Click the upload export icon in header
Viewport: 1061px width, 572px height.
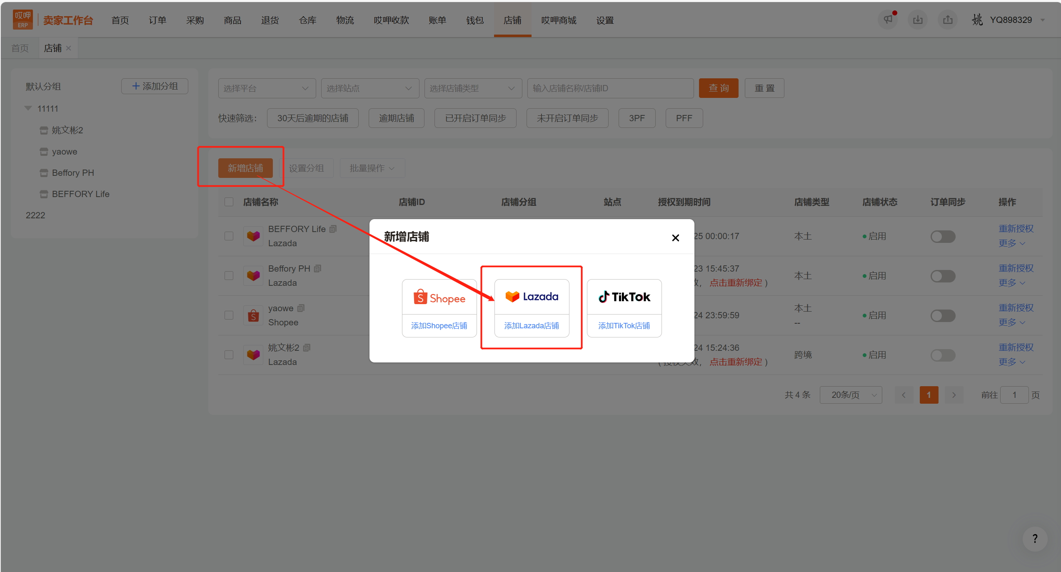click(x=948, y=20)
